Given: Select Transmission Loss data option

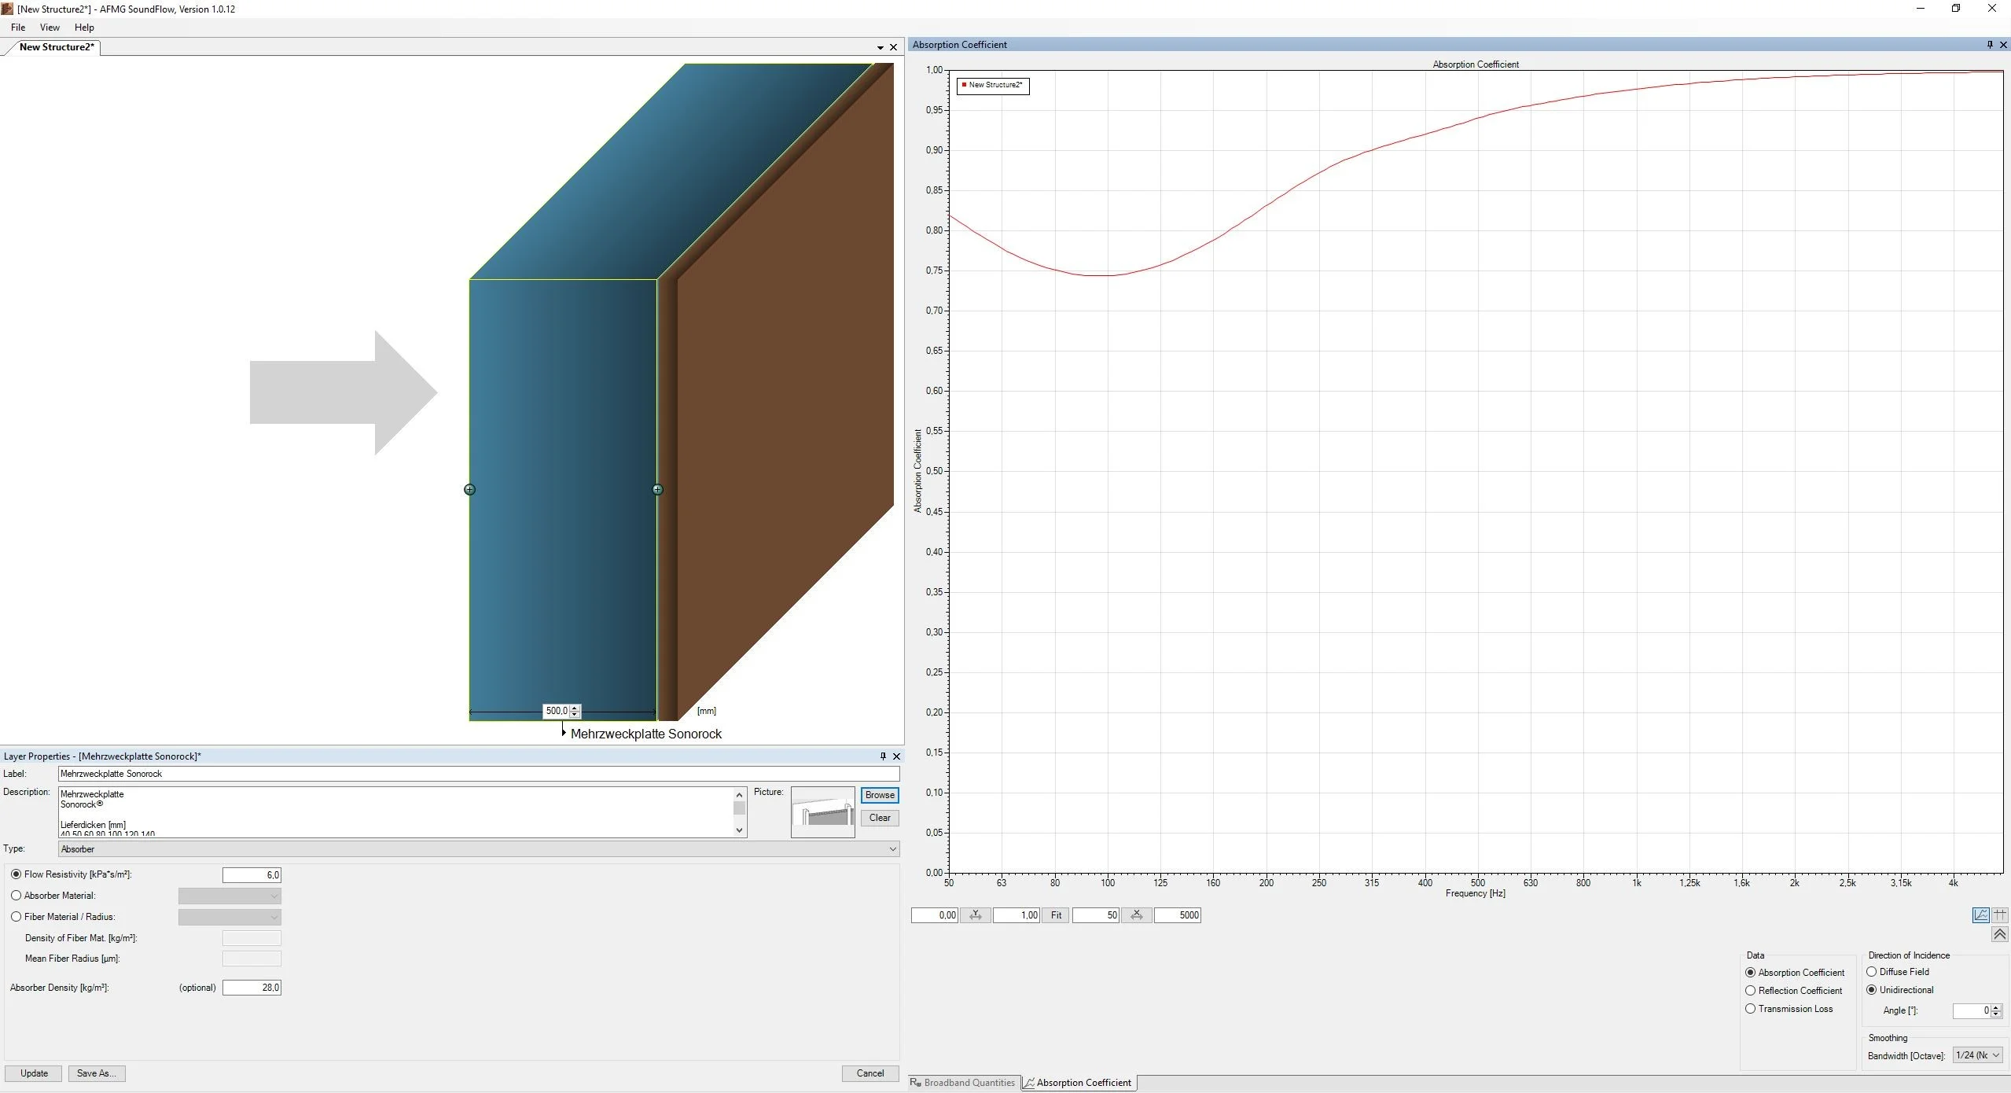Looking at the screenshot, I should point(1750,1009).
